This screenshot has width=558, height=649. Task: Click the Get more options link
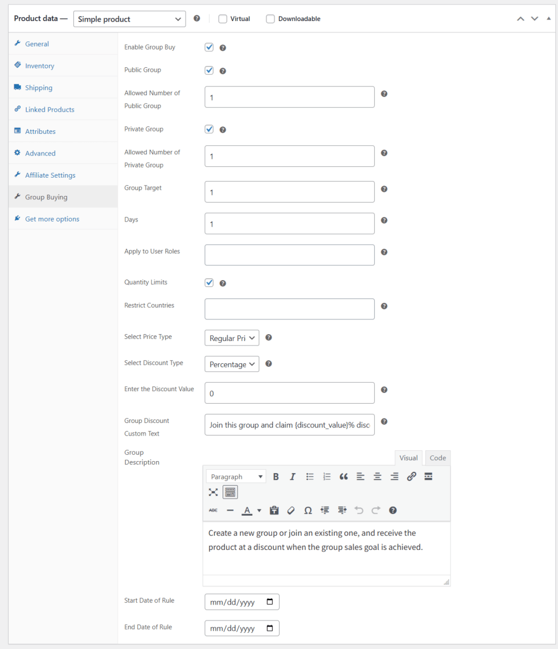[x=52, y=219]
